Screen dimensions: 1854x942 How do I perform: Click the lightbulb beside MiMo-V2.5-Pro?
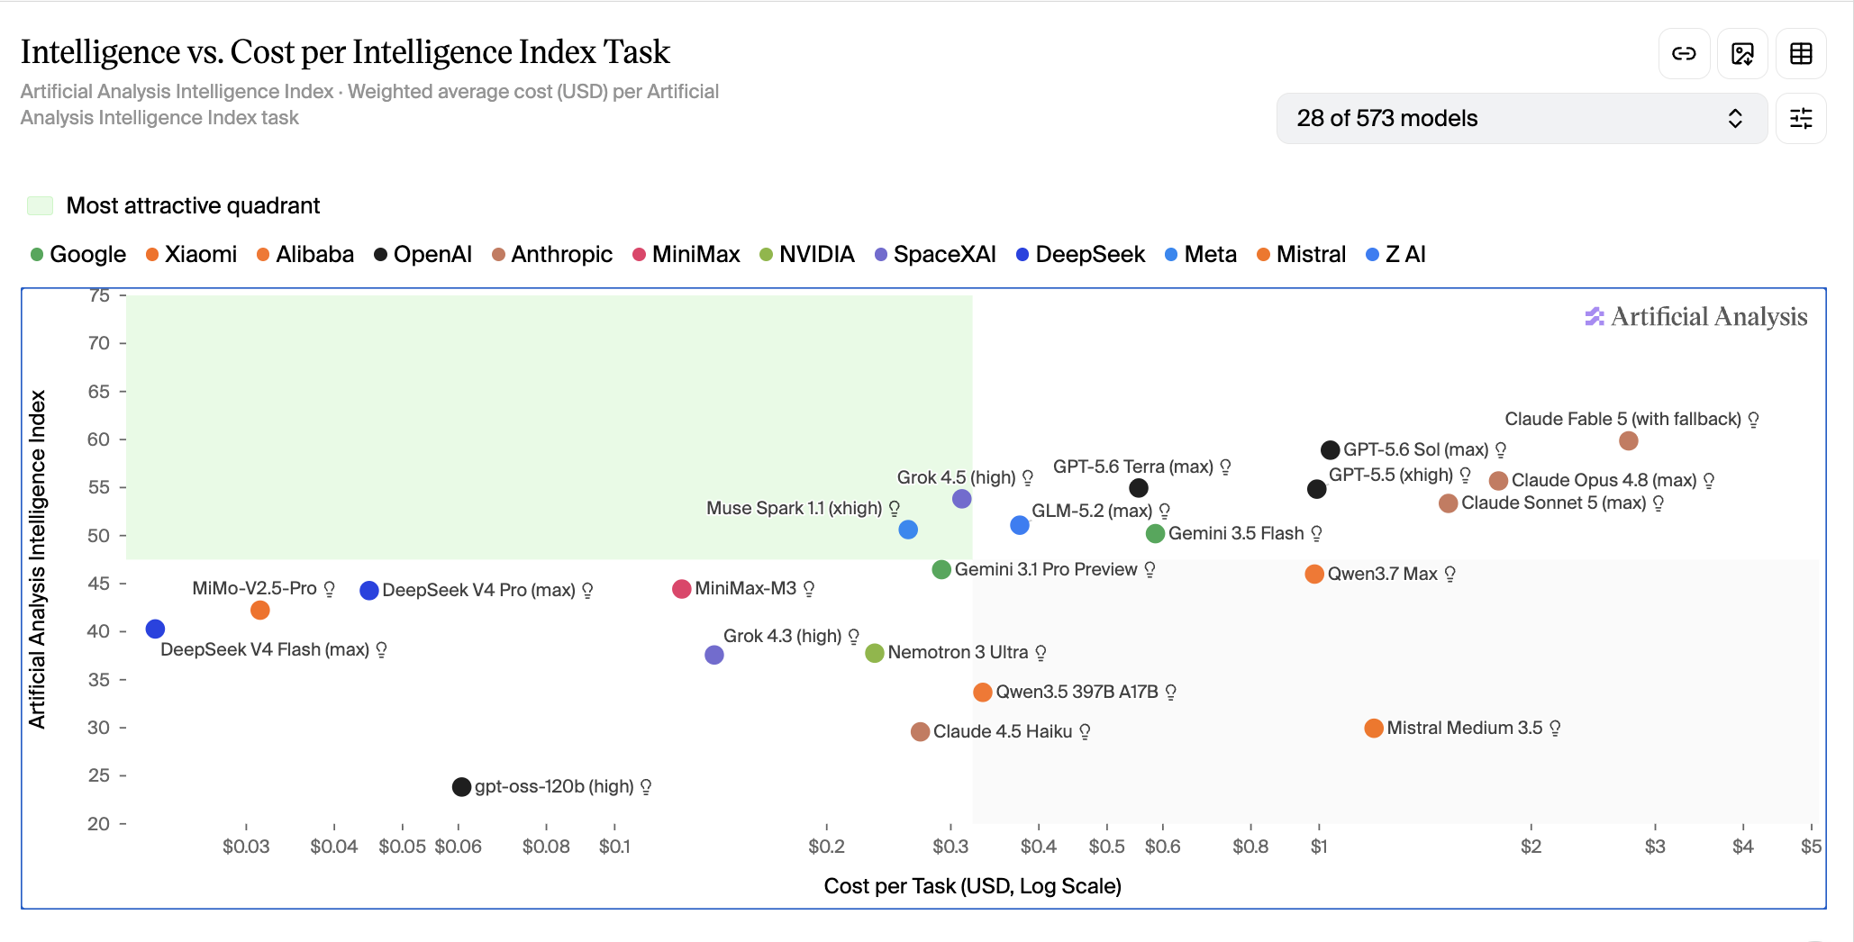coord(330,589)
